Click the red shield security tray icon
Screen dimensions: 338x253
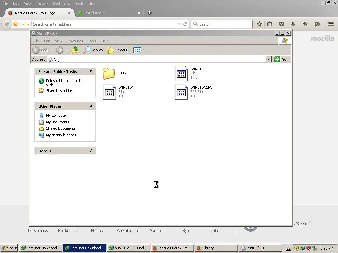tap(309, 248)
